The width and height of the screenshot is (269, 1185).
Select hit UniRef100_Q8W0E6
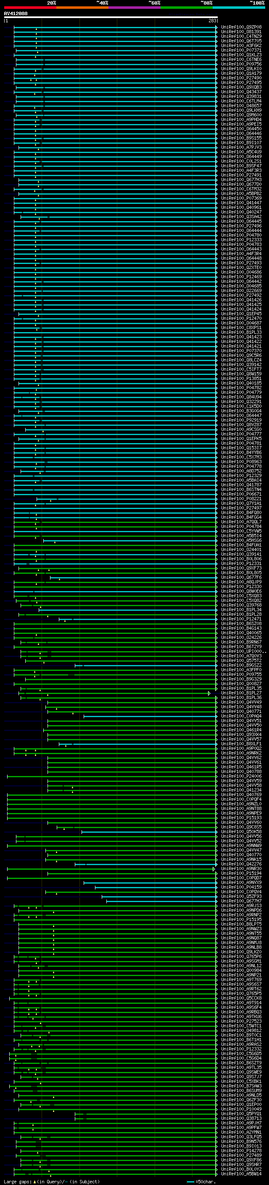(x=241, y=591)
